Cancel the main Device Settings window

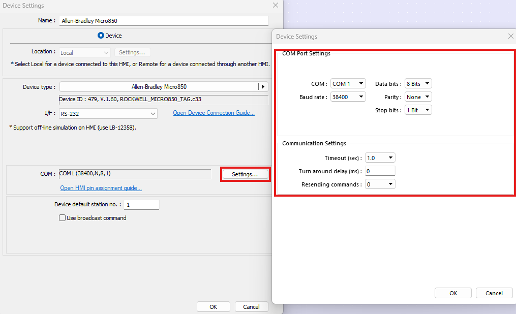click(x=252, y=307)
